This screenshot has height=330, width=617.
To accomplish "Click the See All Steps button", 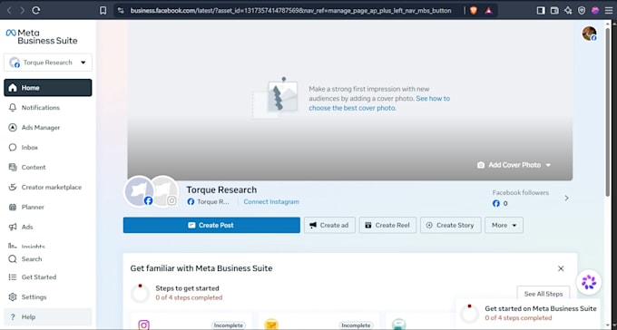I will (544, 294).
